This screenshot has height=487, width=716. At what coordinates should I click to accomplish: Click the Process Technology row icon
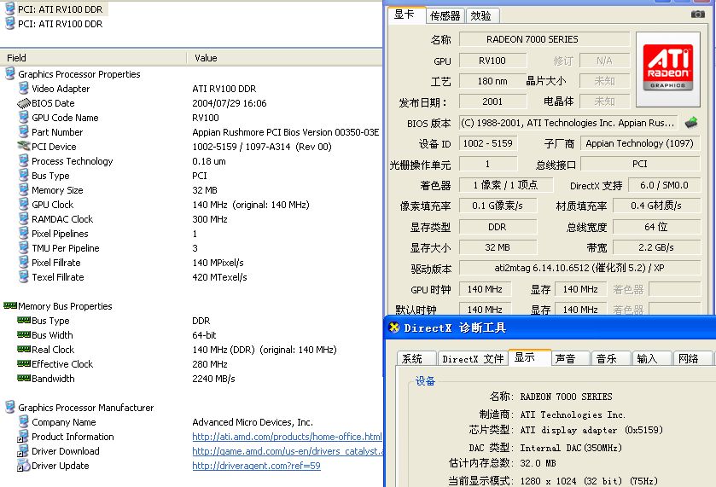24,160
